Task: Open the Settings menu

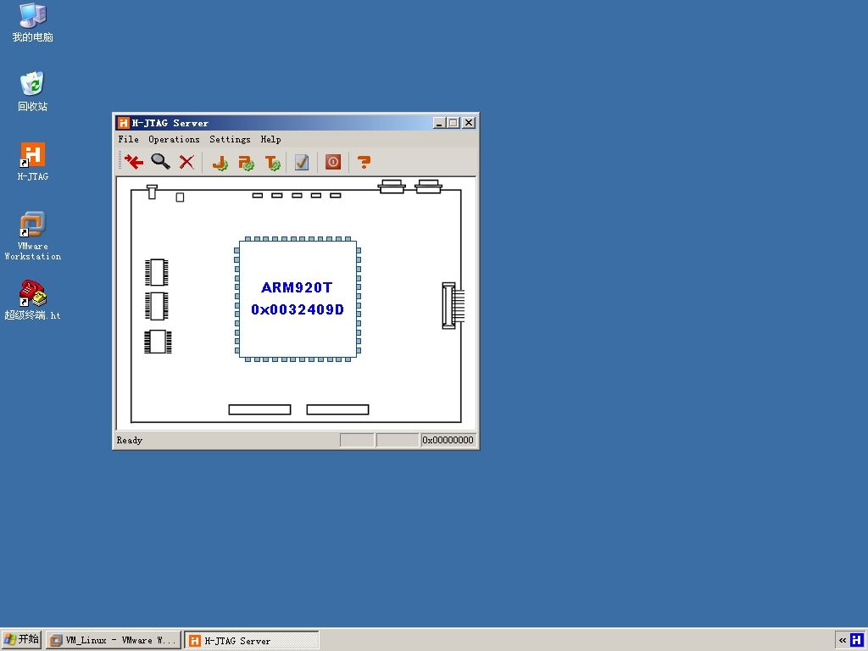Action: tap(230, 139)
